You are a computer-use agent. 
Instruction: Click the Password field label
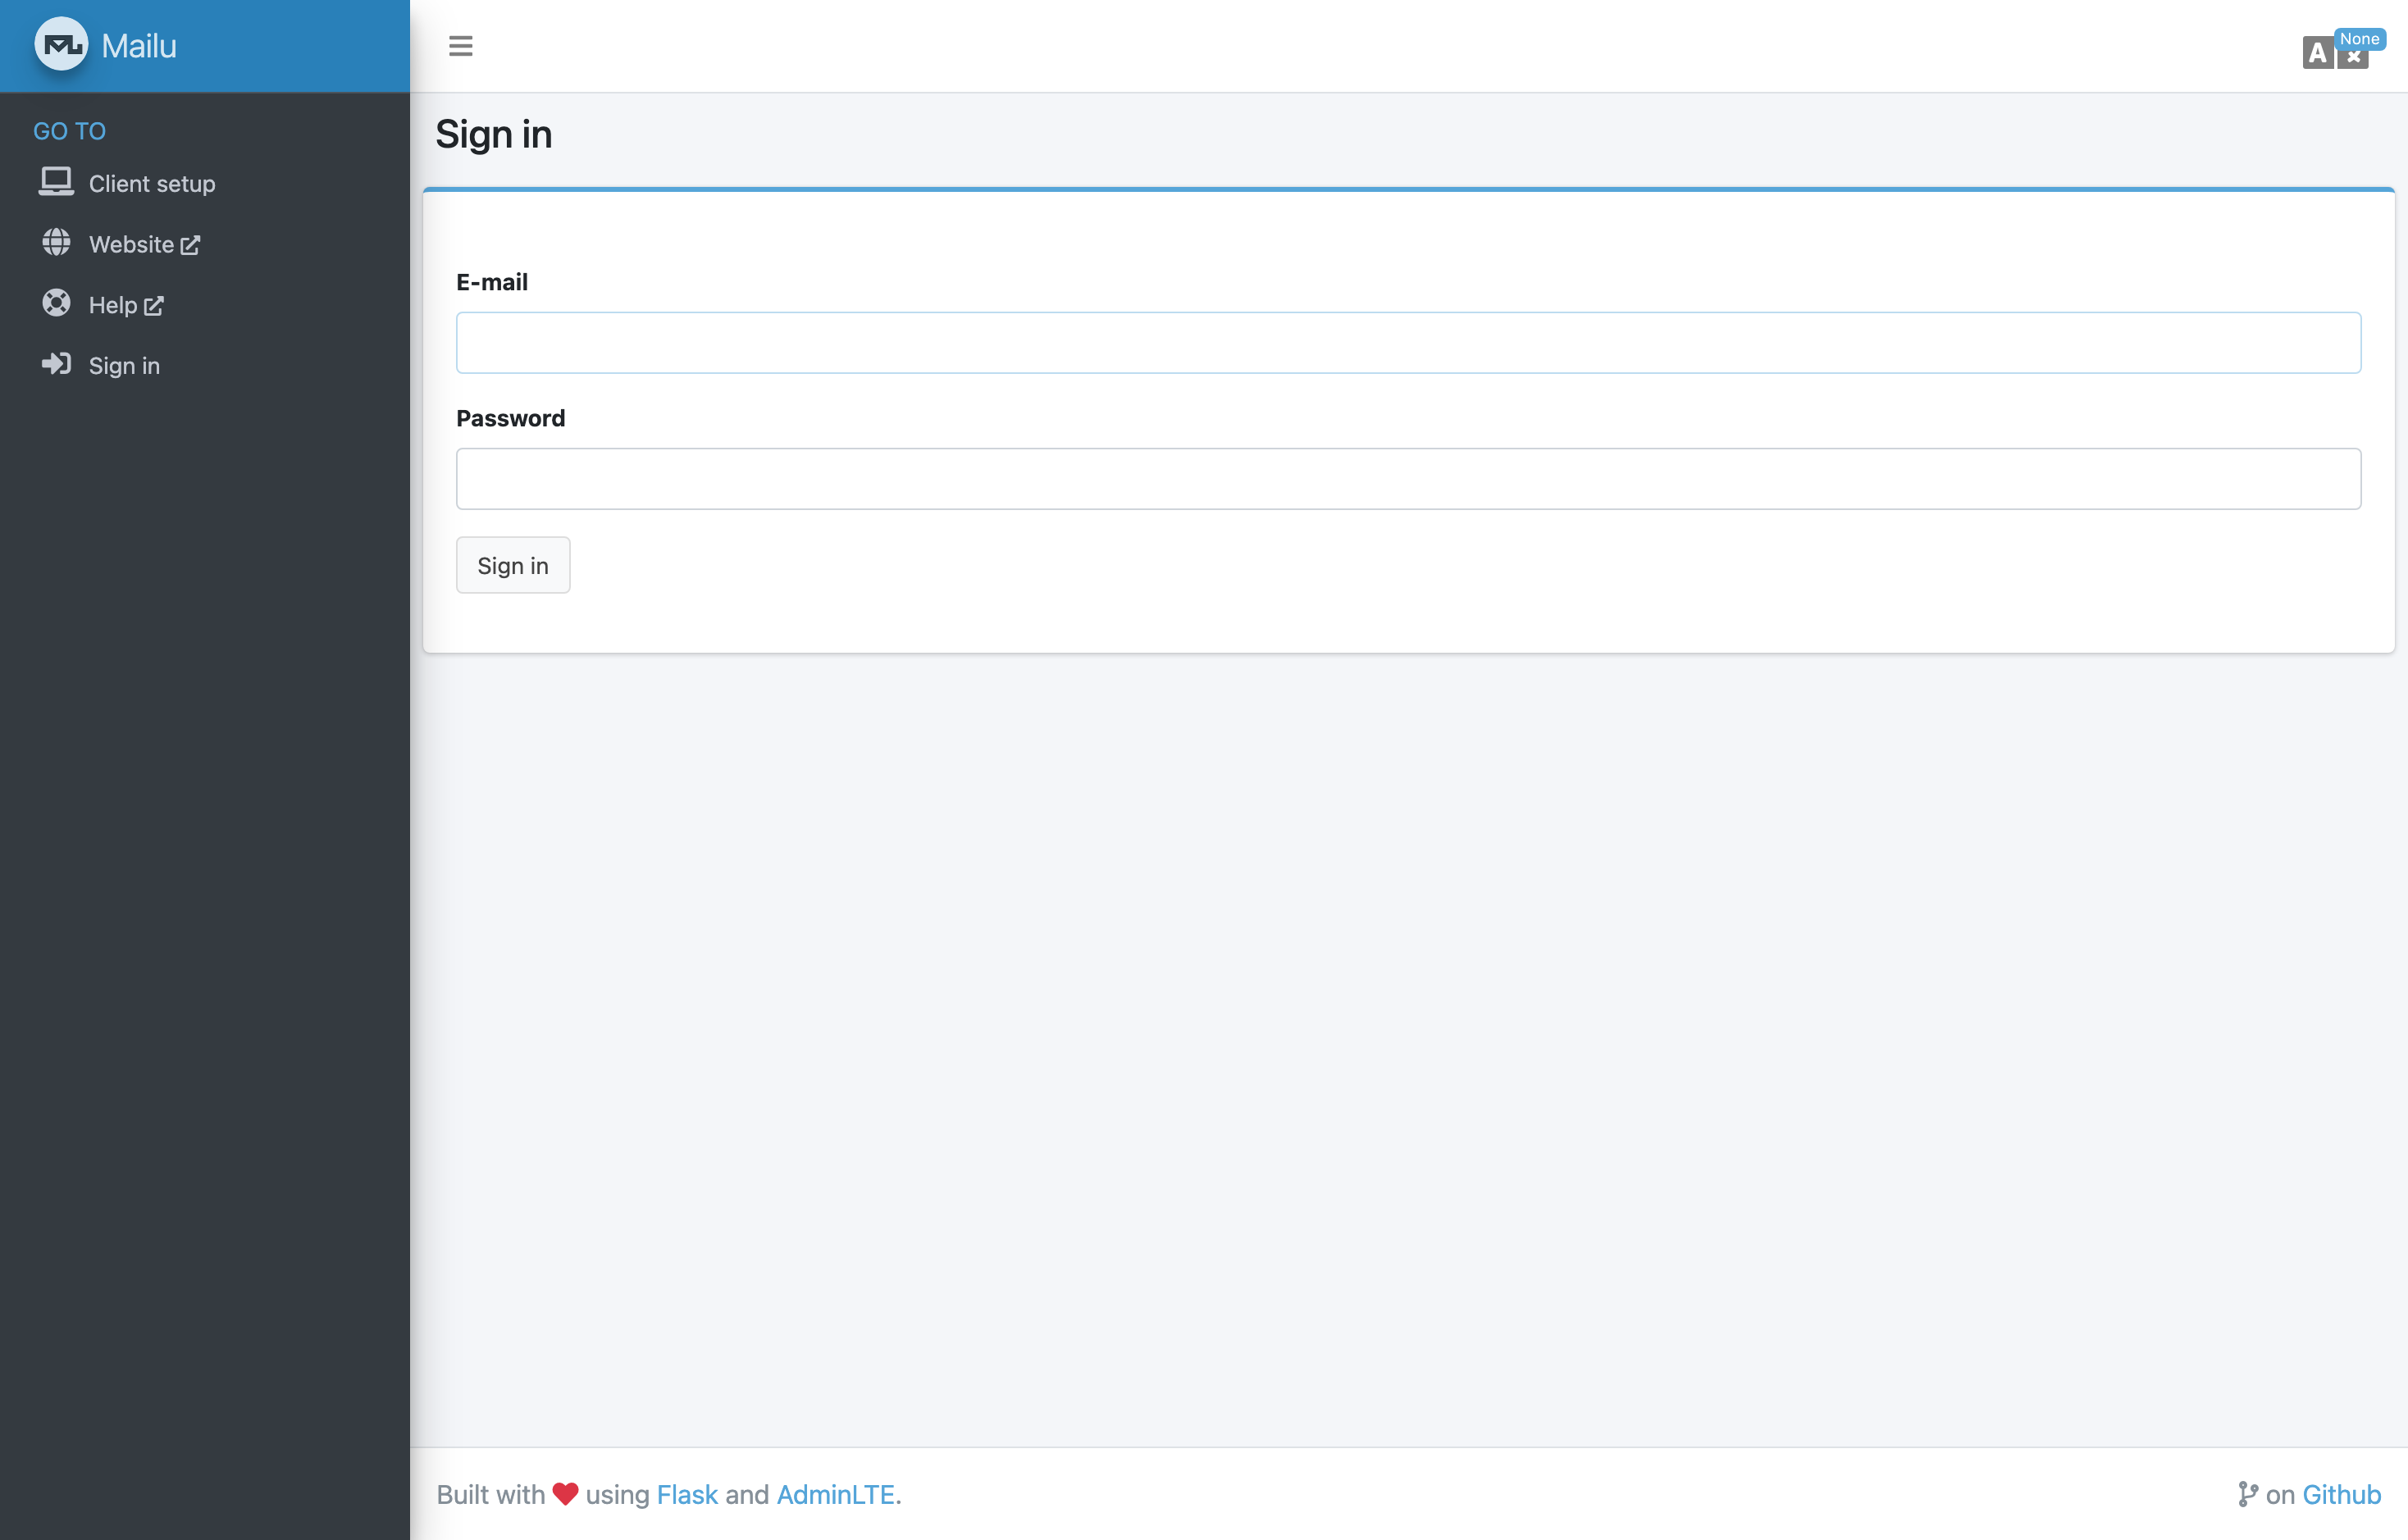pos(510,418)
